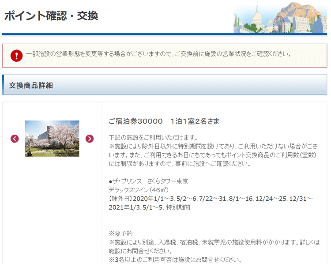Screen dimensions: 331x264
Task: Click the ご宿泊券30000 product title
Action: coord(164,121)
